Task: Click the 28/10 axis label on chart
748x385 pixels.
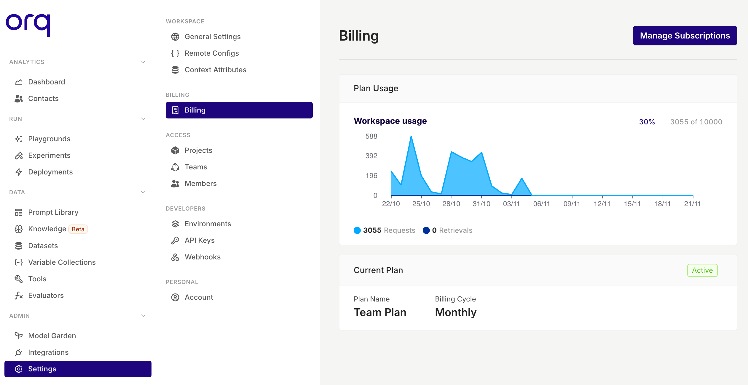Action: pos(451,204)
